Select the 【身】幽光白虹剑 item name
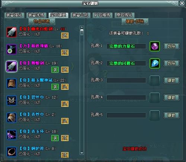 [x=36, y=29]
